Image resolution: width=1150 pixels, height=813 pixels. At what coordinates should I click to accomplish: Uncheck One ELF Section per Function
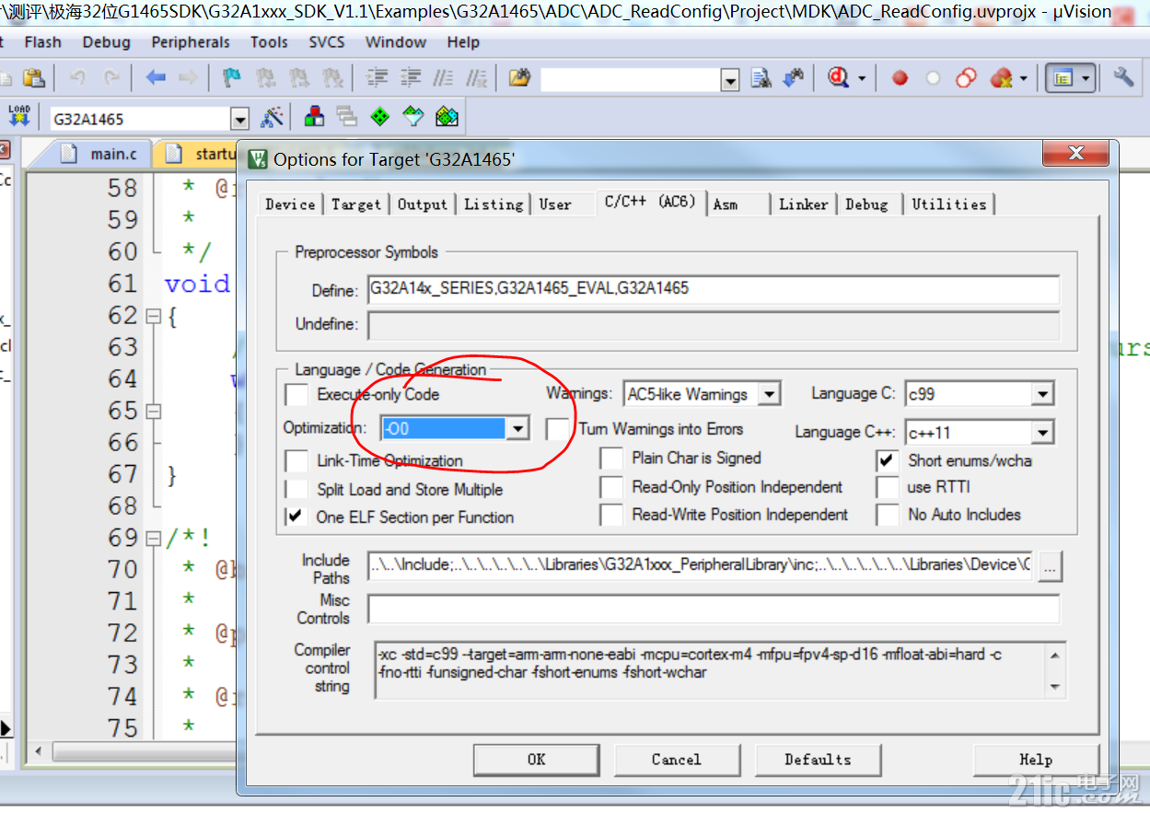click(x=296, y=517)
